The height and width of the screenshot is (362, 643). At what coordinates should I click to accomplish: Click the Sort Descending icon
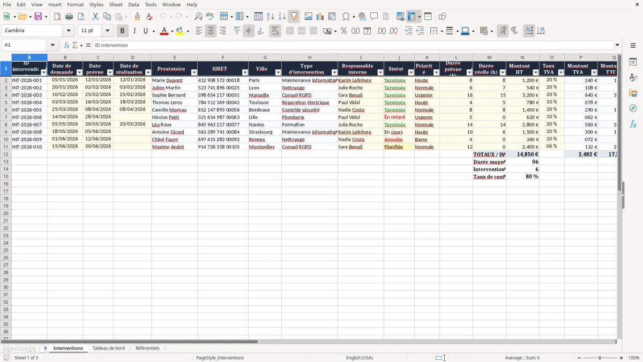click(x=282, y=17)
